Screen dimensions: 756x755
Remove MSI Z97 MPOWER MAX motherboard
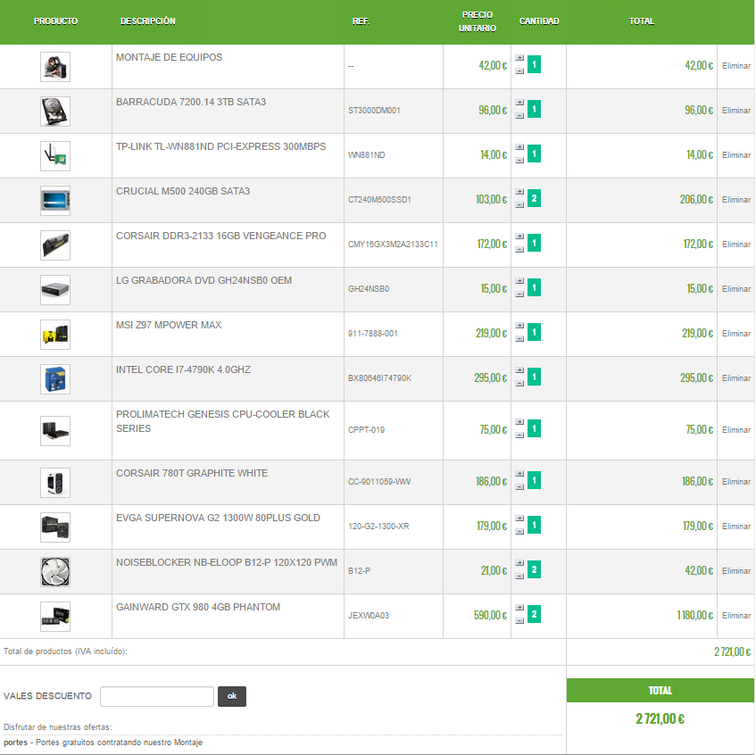click(735, 334)
